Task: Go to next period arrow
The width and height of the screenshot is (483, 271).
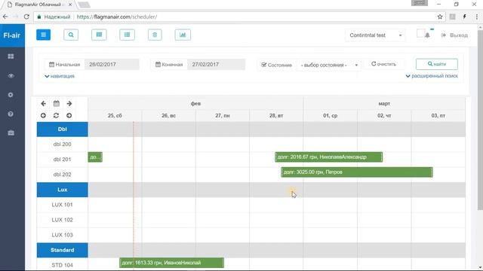Action: [x=69, y=104]
